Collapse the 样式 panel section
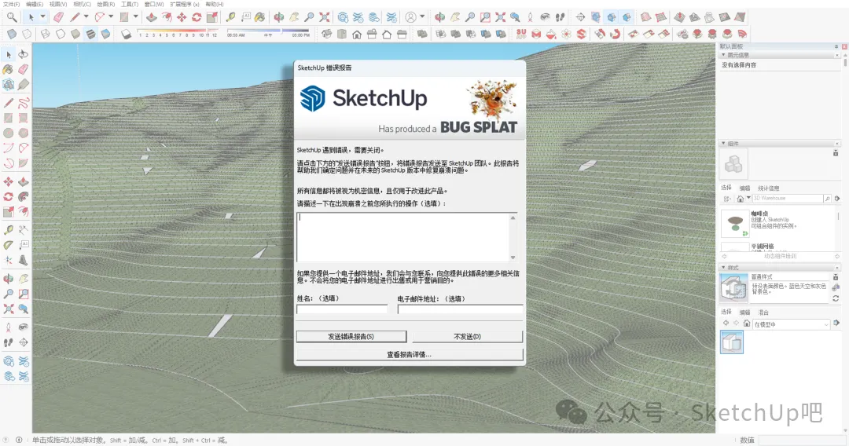Screen dimensions: 849x446 click(724, 268)
